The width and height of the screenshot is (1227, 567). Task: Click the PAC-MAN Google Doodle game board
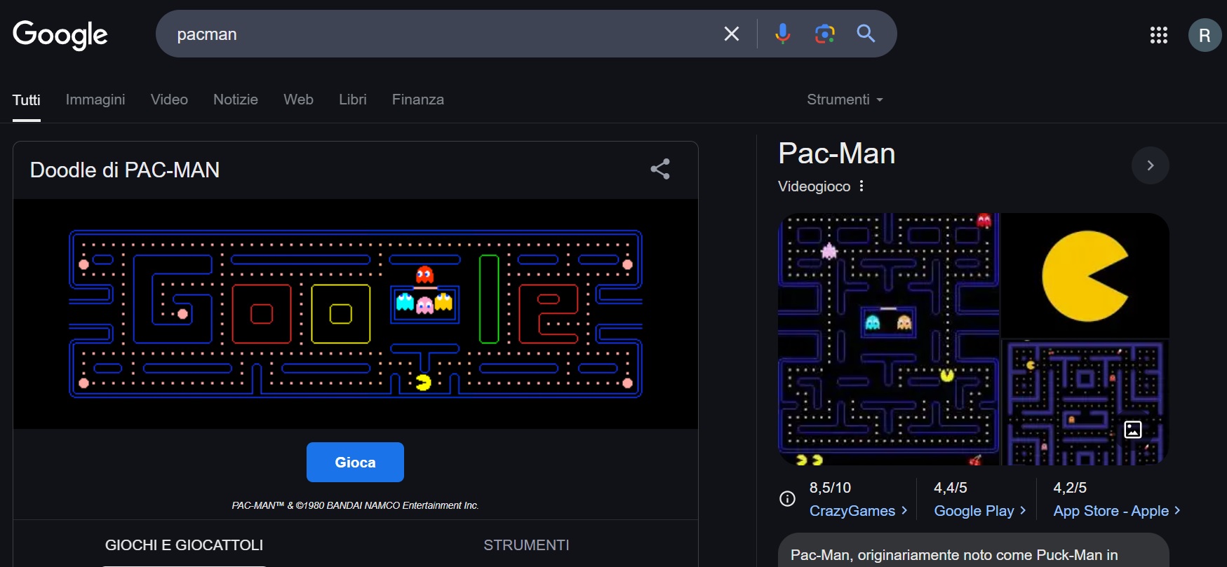[x=356, y=314]
